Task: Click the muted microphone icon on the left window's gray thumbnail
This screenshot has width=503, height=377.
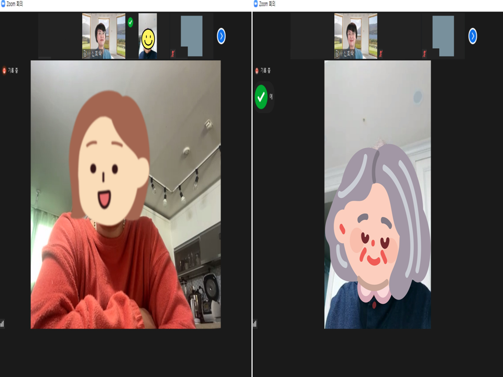Action: (172, 53)
